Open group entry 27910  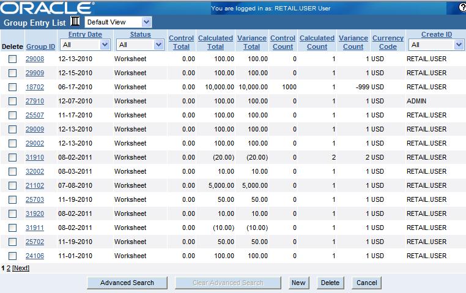coord(35,101)
